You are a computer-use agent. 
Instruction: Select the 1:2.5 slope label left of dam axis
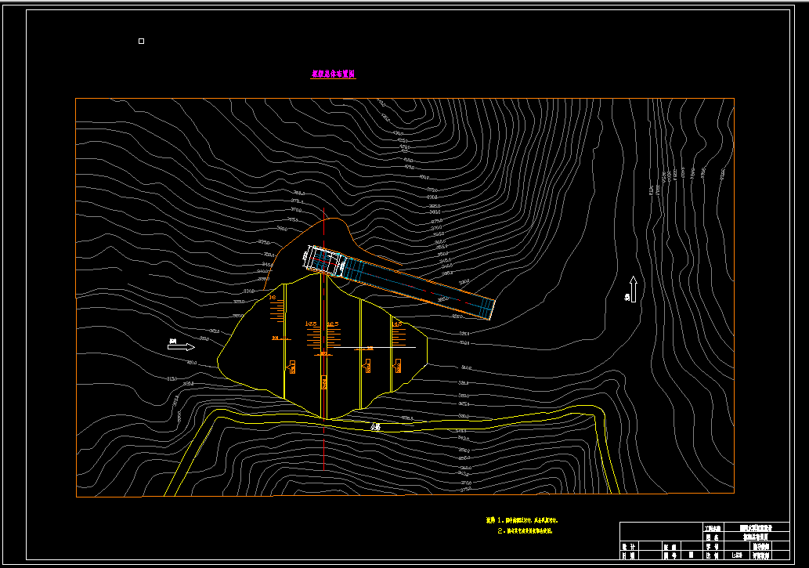click(x=311, y=324)
